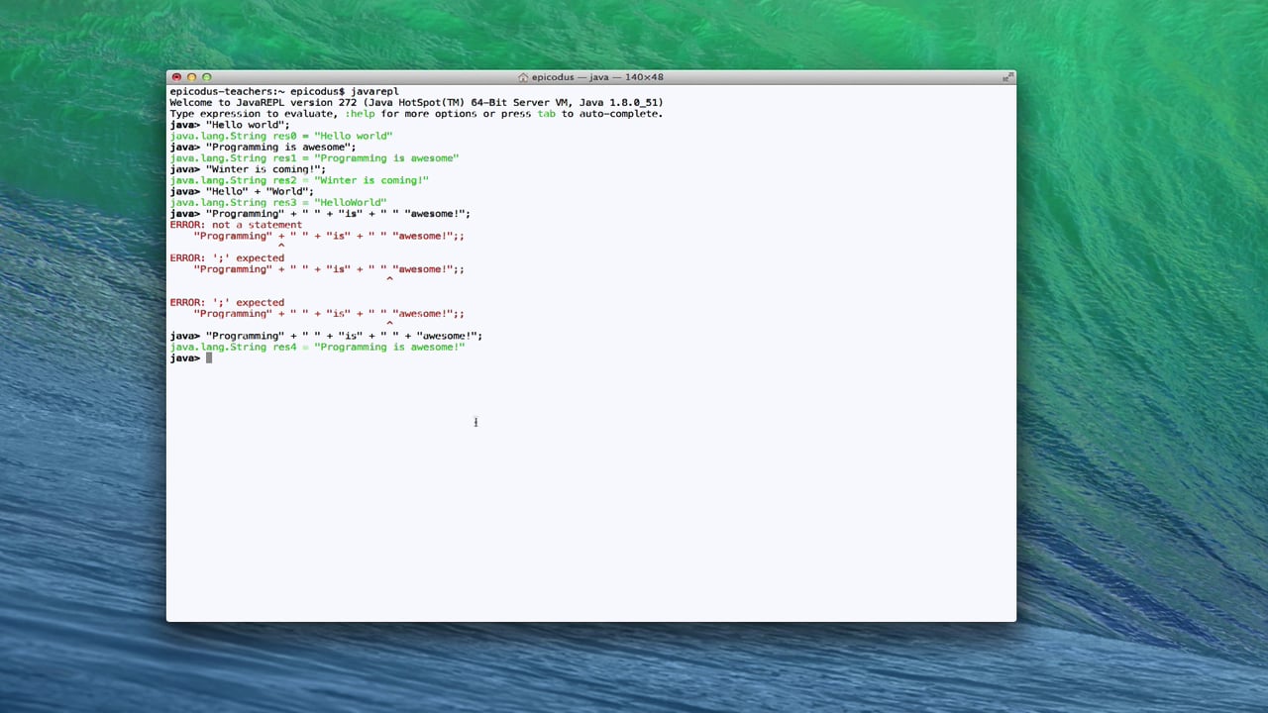
Task: Click the res3 = "HelloWorld" result line
Action: pyautogui.click(x=278, y=202)
